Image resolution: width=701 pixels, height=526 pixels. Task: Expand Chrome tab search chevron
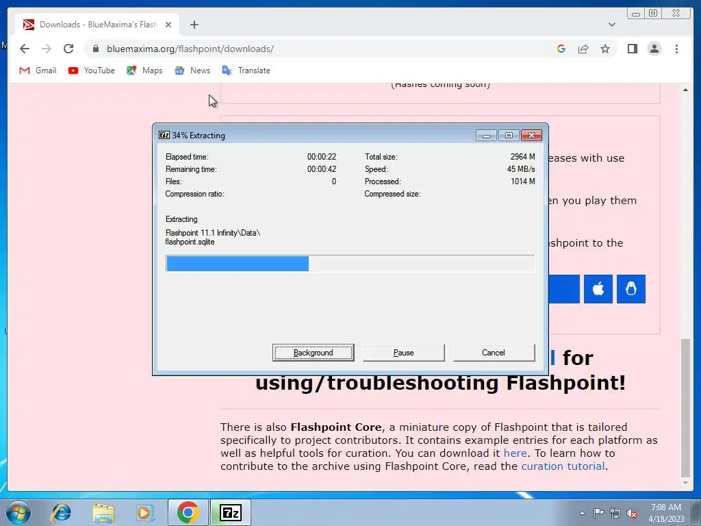611,25
